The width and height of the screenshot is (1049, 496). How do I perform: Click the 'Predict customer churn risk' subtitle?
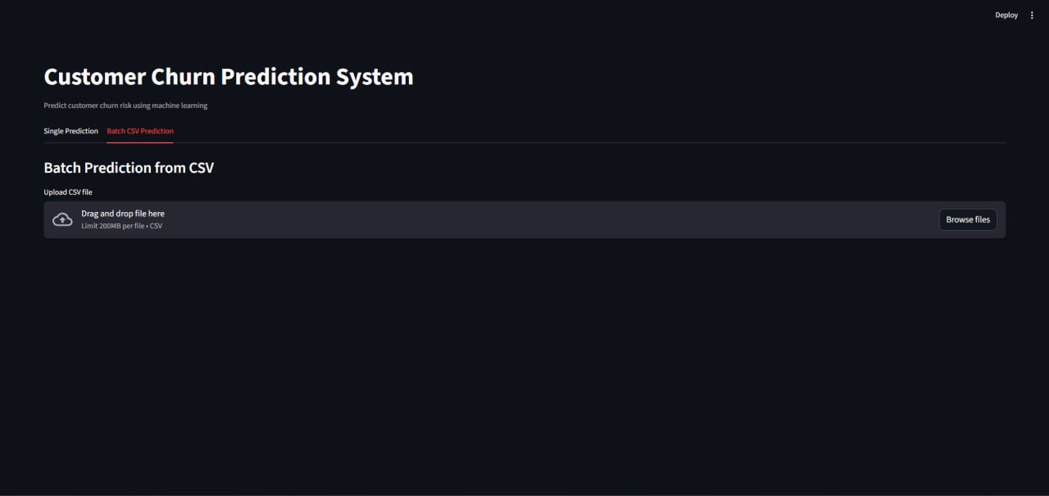[x=125, y=106]
